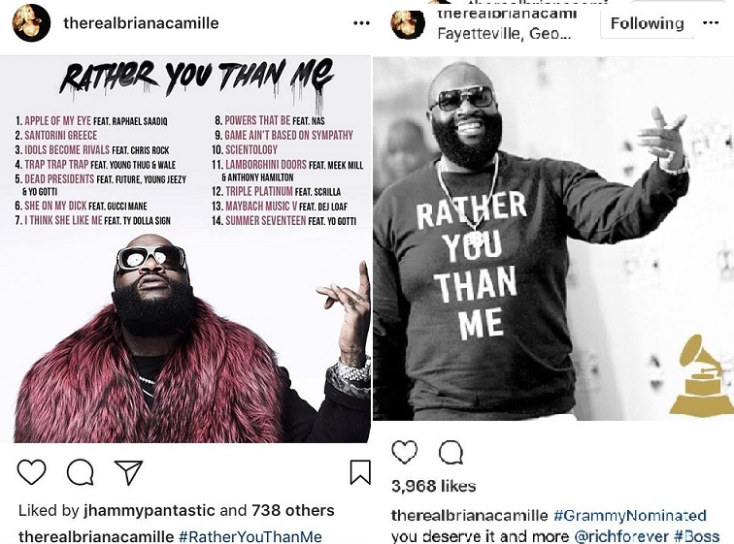Open comments on the right Grammy post
The image size is (734, 544).
point(450,452)
